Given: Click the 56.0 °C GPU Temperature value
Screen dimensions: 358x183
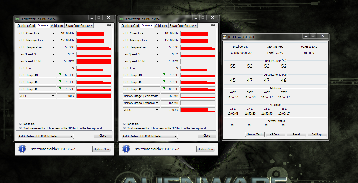Looking at the screenshot, I should click(66, 47).
